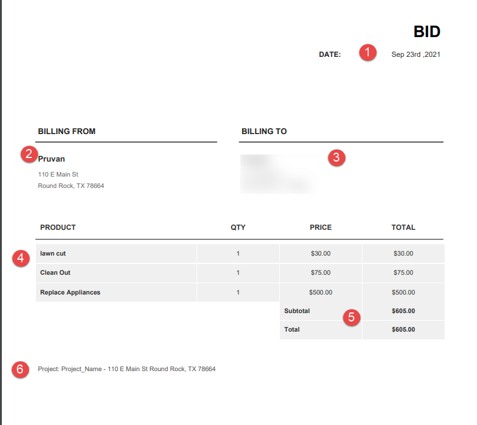This screenshot has height=425, width=477.
Task: Select the Sep 23rd, 2021 date value
Action: 416,54
